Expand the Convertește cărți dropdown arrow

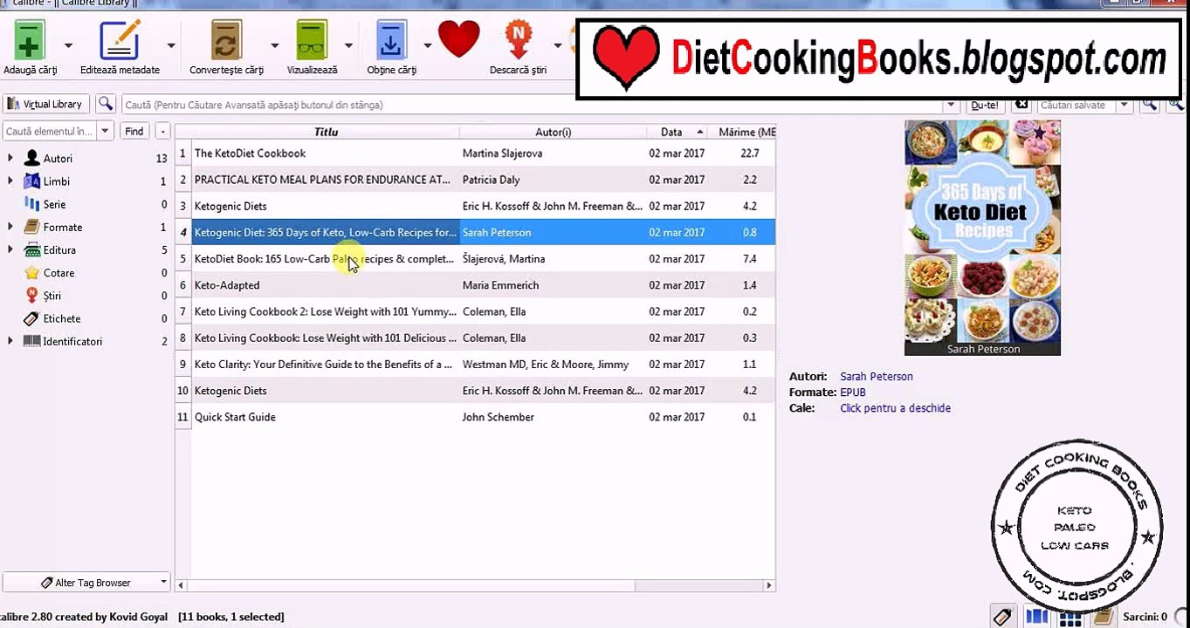click(274, 45)
